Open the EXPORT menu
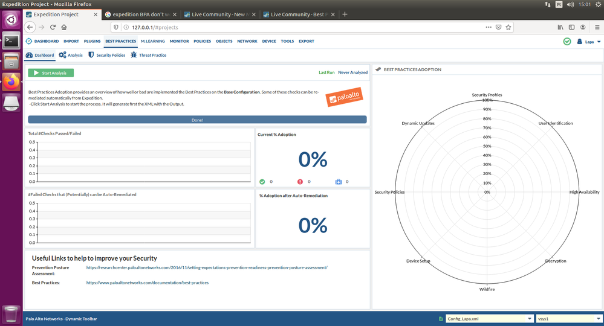 coord(307,41)
